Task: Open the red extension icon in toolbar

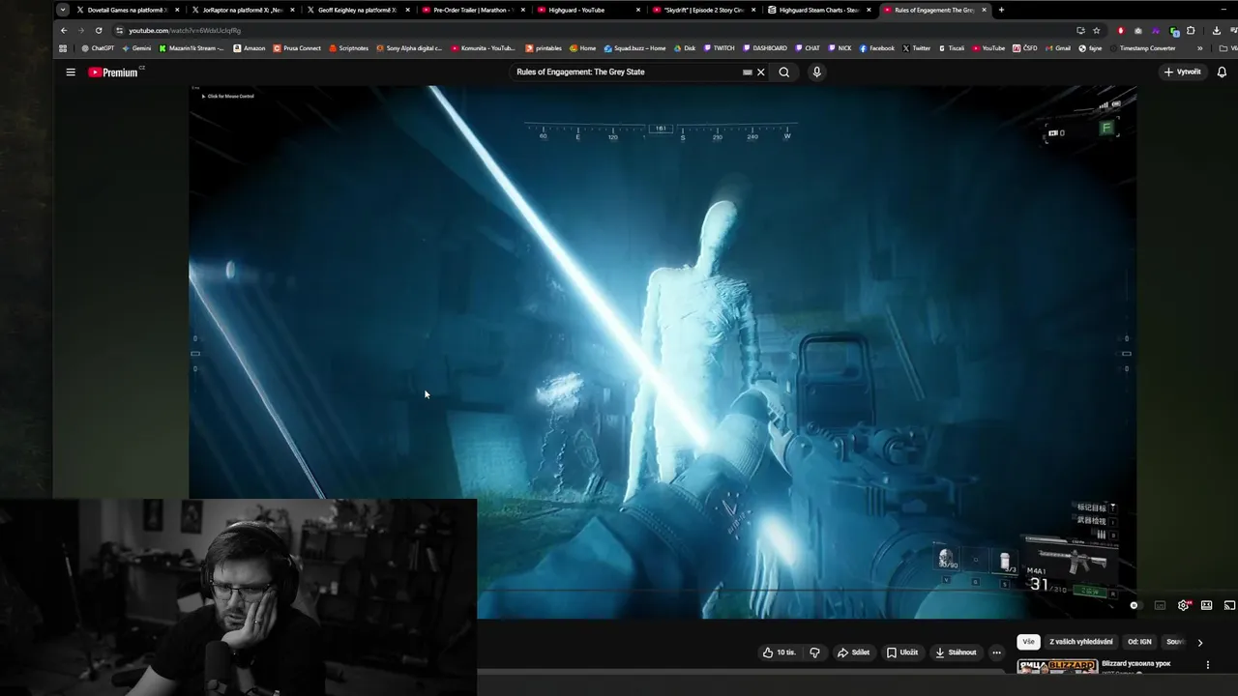Action: (1121, 30)
